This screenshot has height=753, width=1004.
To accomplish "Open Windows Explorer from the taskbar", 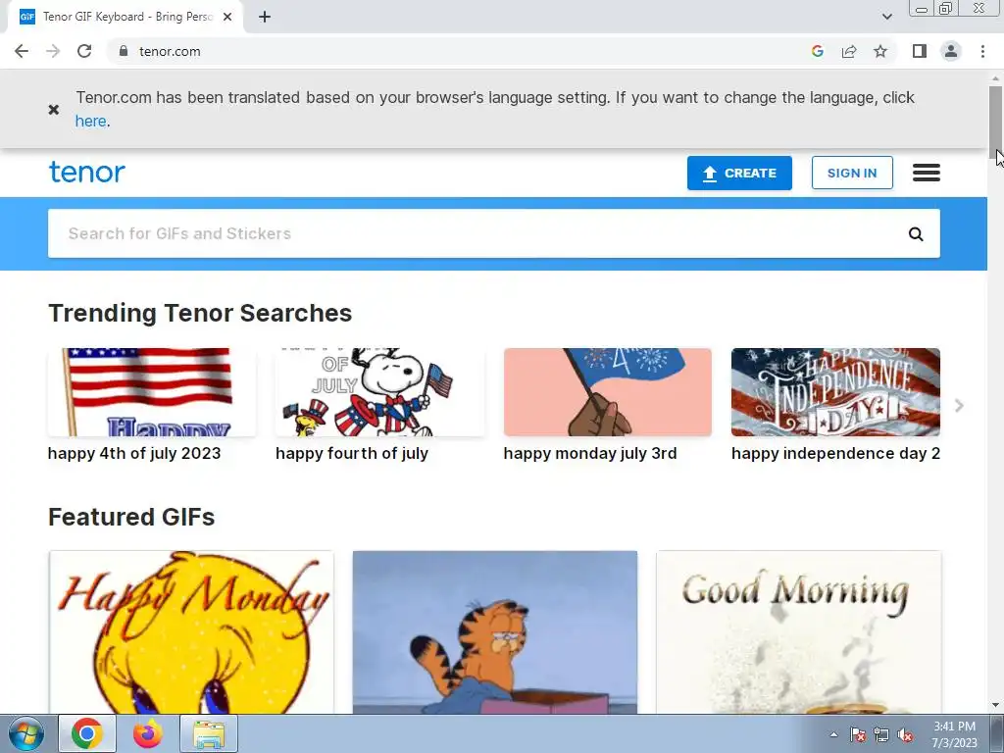I will [210, 733].
